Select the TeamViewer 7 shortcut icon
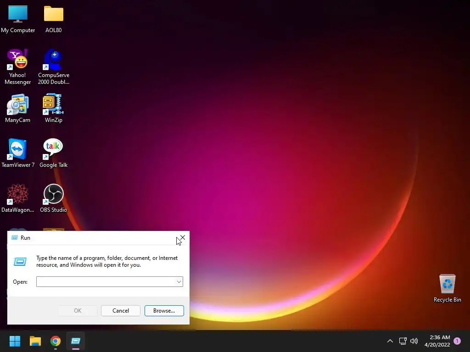470x352 pixels. [x=18, y=153]
